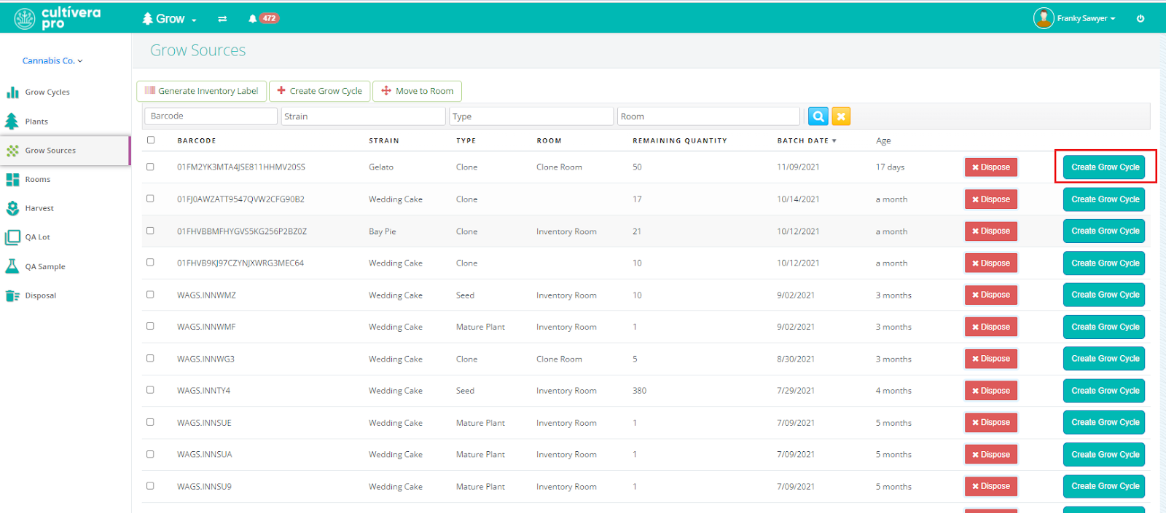Sort by Strain column header
The height and width of the screenshot is (513, 1166).
click(384, 140)
